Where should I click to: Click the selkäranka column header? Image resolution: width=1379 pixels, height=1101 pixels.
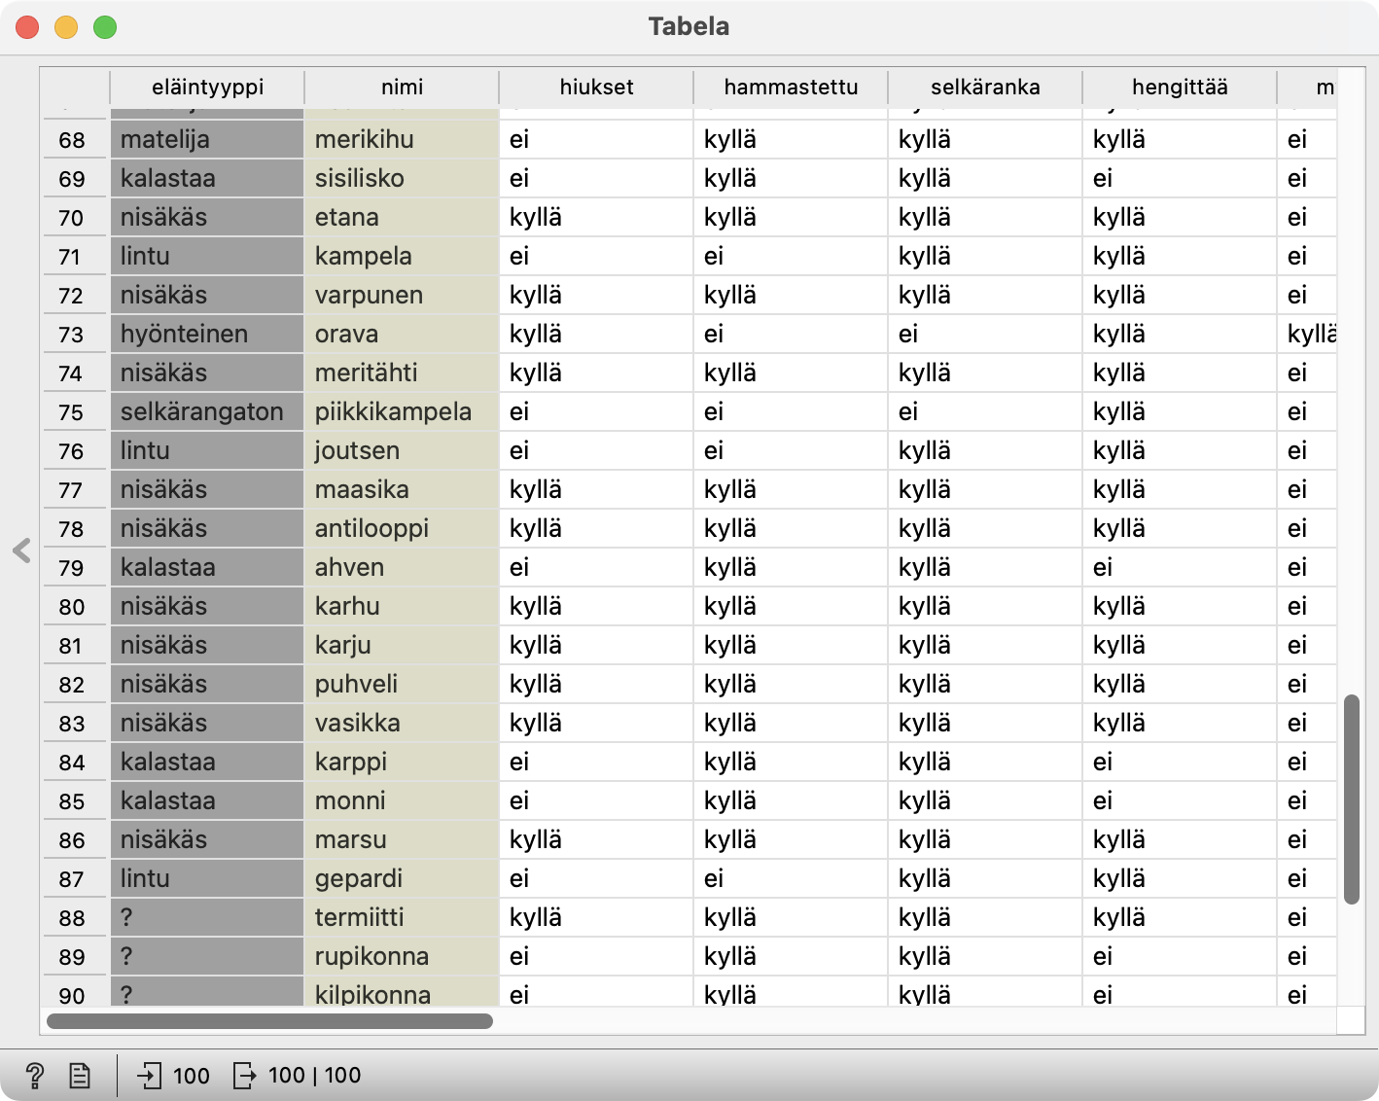click(985, 88)
